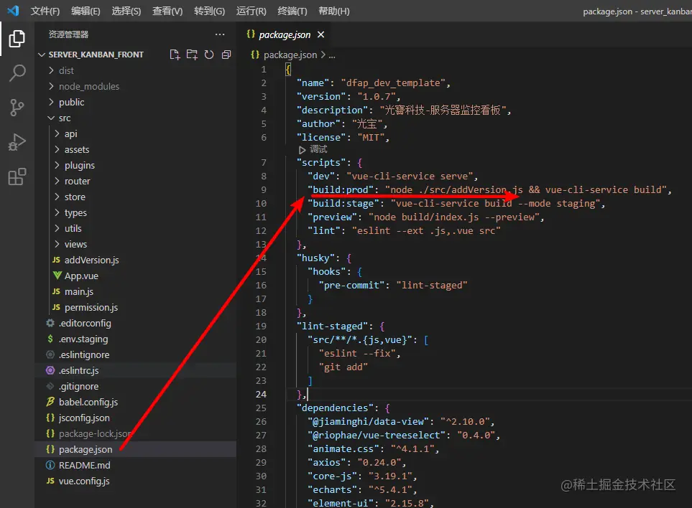The height and width of the screenshot is (508, 692).
Task: Open the Source Control view
Action: [x=17, y=107]
